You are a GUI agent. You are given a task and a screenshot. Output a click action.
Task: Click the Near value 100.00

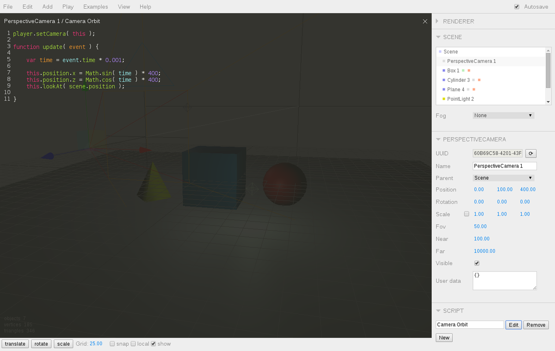(x=481, y=239)
